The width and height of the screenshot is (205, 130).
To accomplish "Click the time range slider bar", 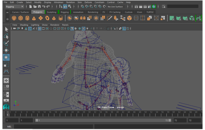I will pos(103,120).
